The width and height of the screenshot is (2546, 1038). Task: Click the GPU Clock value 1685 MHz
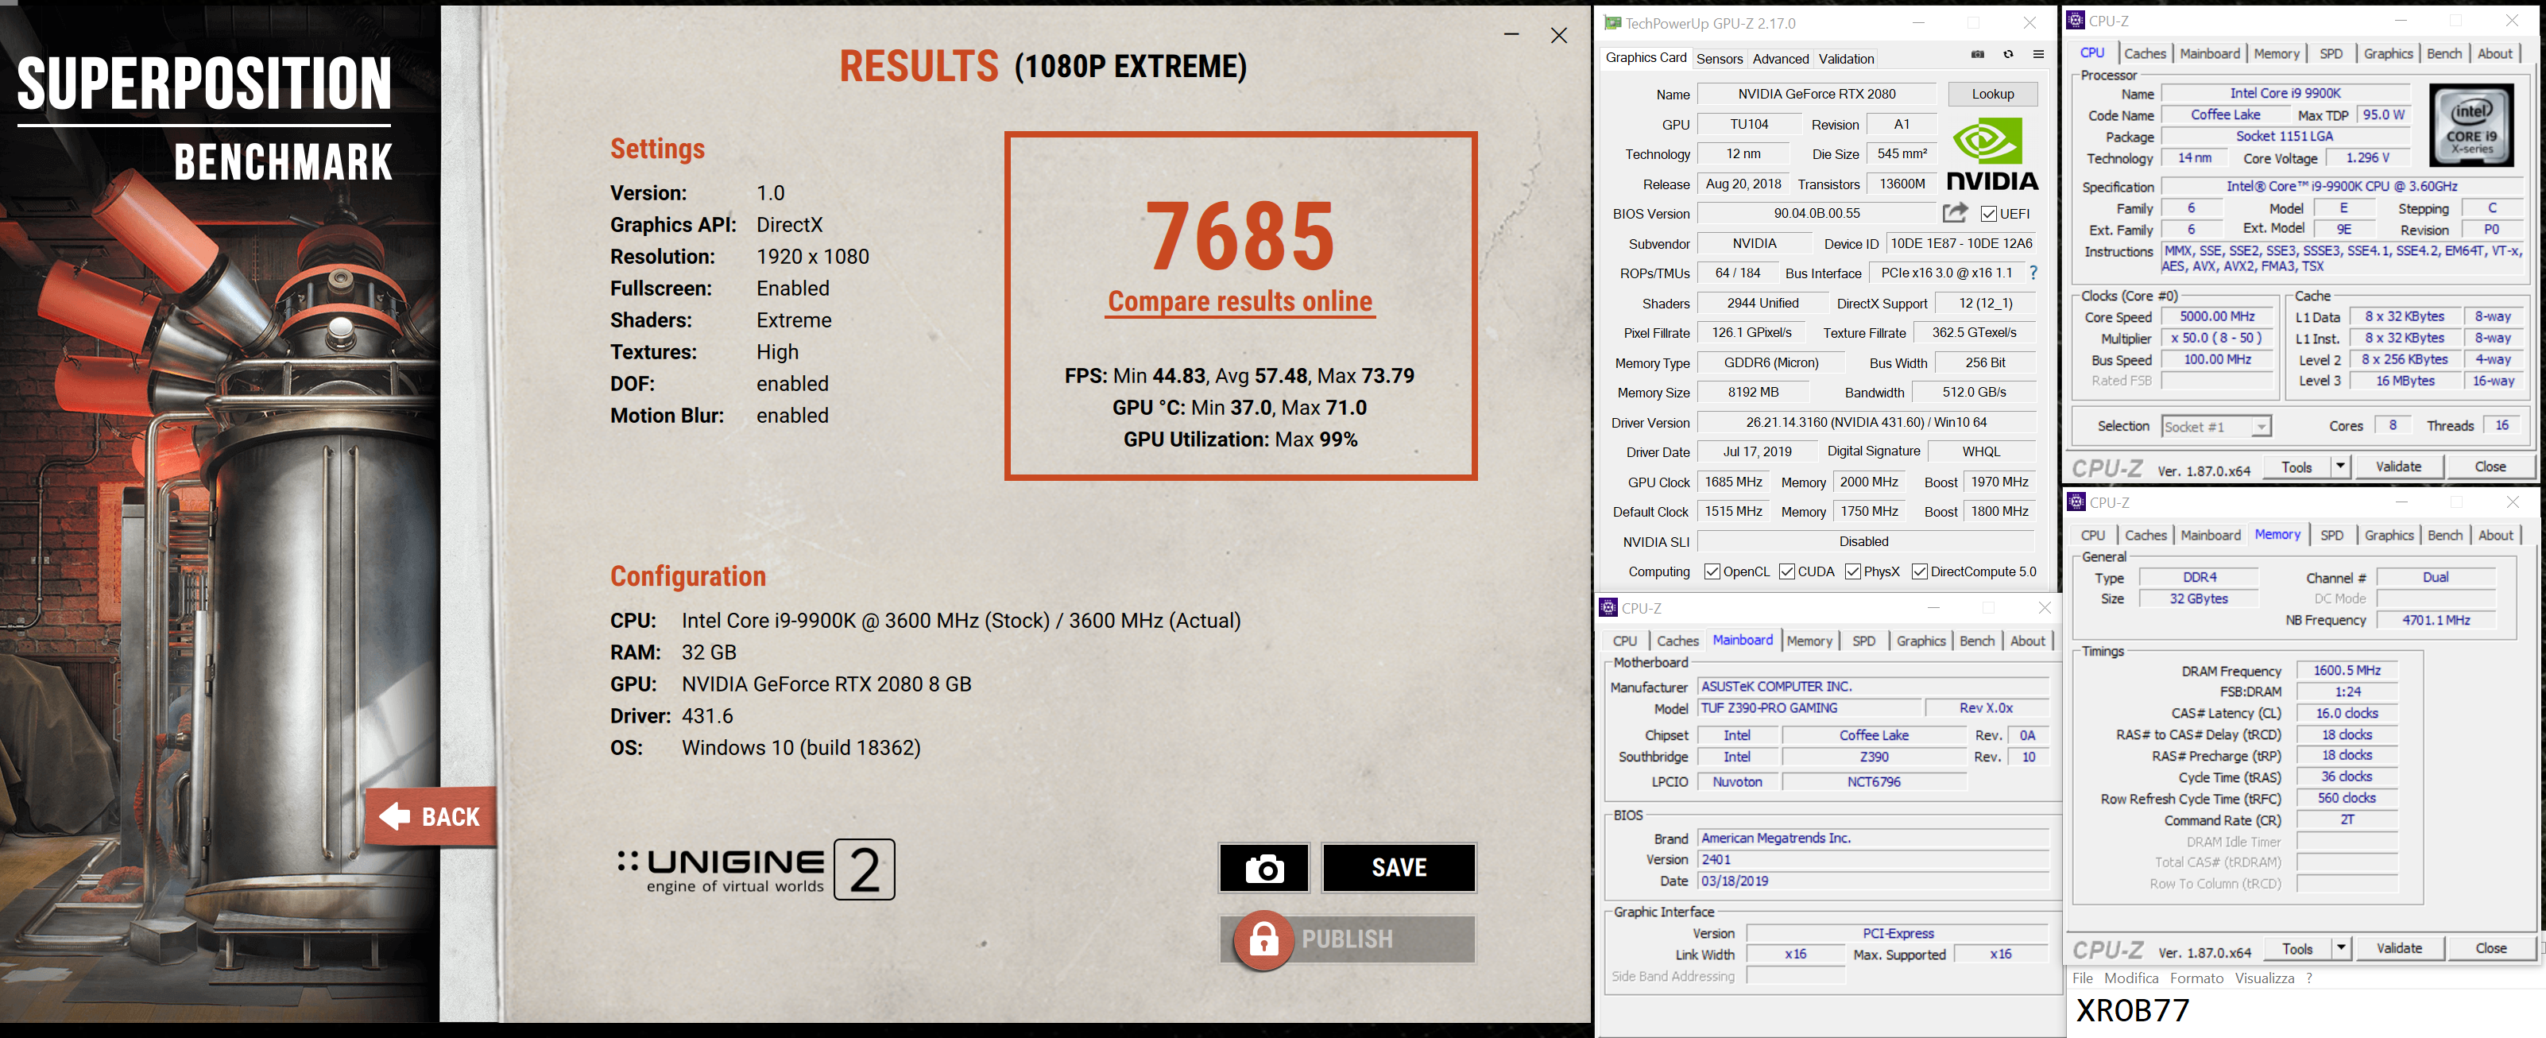point(1734,482)
